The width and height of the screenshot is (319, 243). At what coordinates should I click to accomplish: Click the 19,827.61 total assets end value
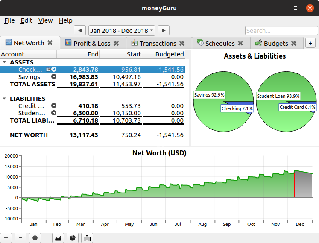click(x=84, y=84)
